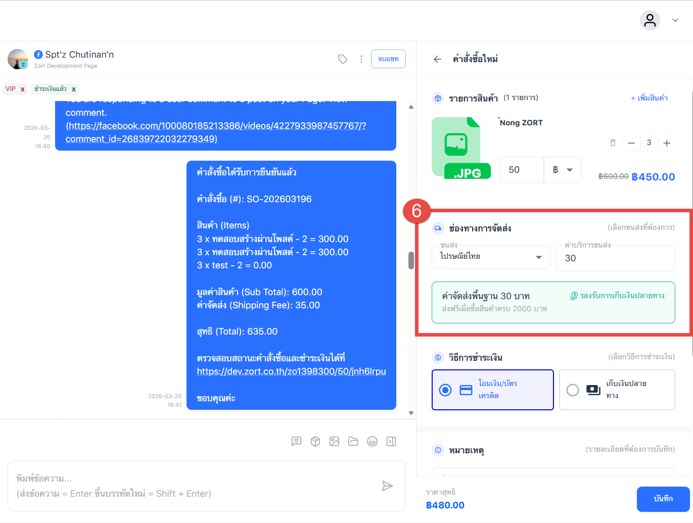
Task: Delete Nong ZORT item with trash icon
Action: click(x=613, y=143)
